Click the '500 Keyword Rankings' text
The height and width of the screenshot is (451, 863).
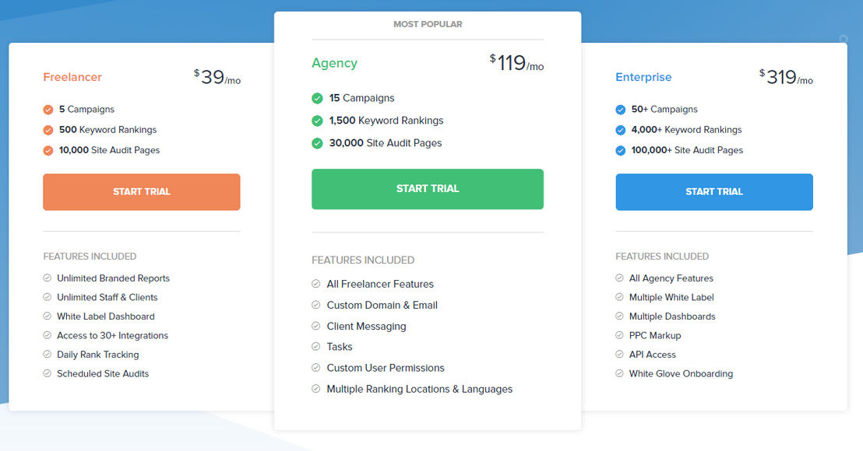[107, 130]
